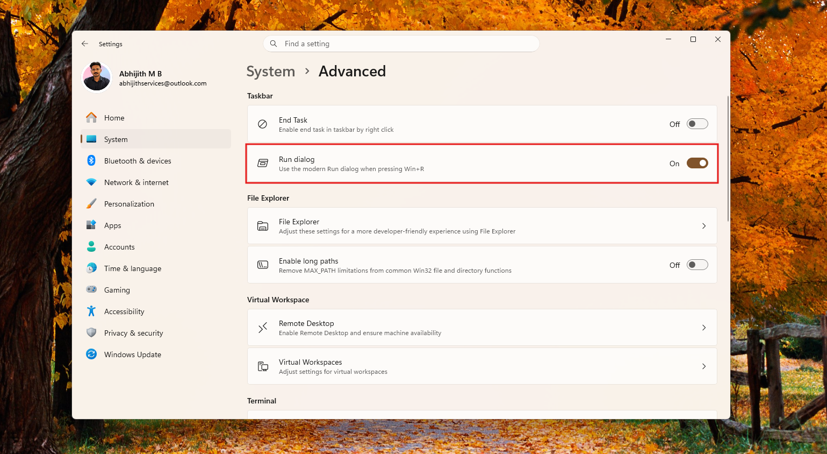Click the Remote Desktop arrows icon

pyautogui.click(x=263, y=328)
